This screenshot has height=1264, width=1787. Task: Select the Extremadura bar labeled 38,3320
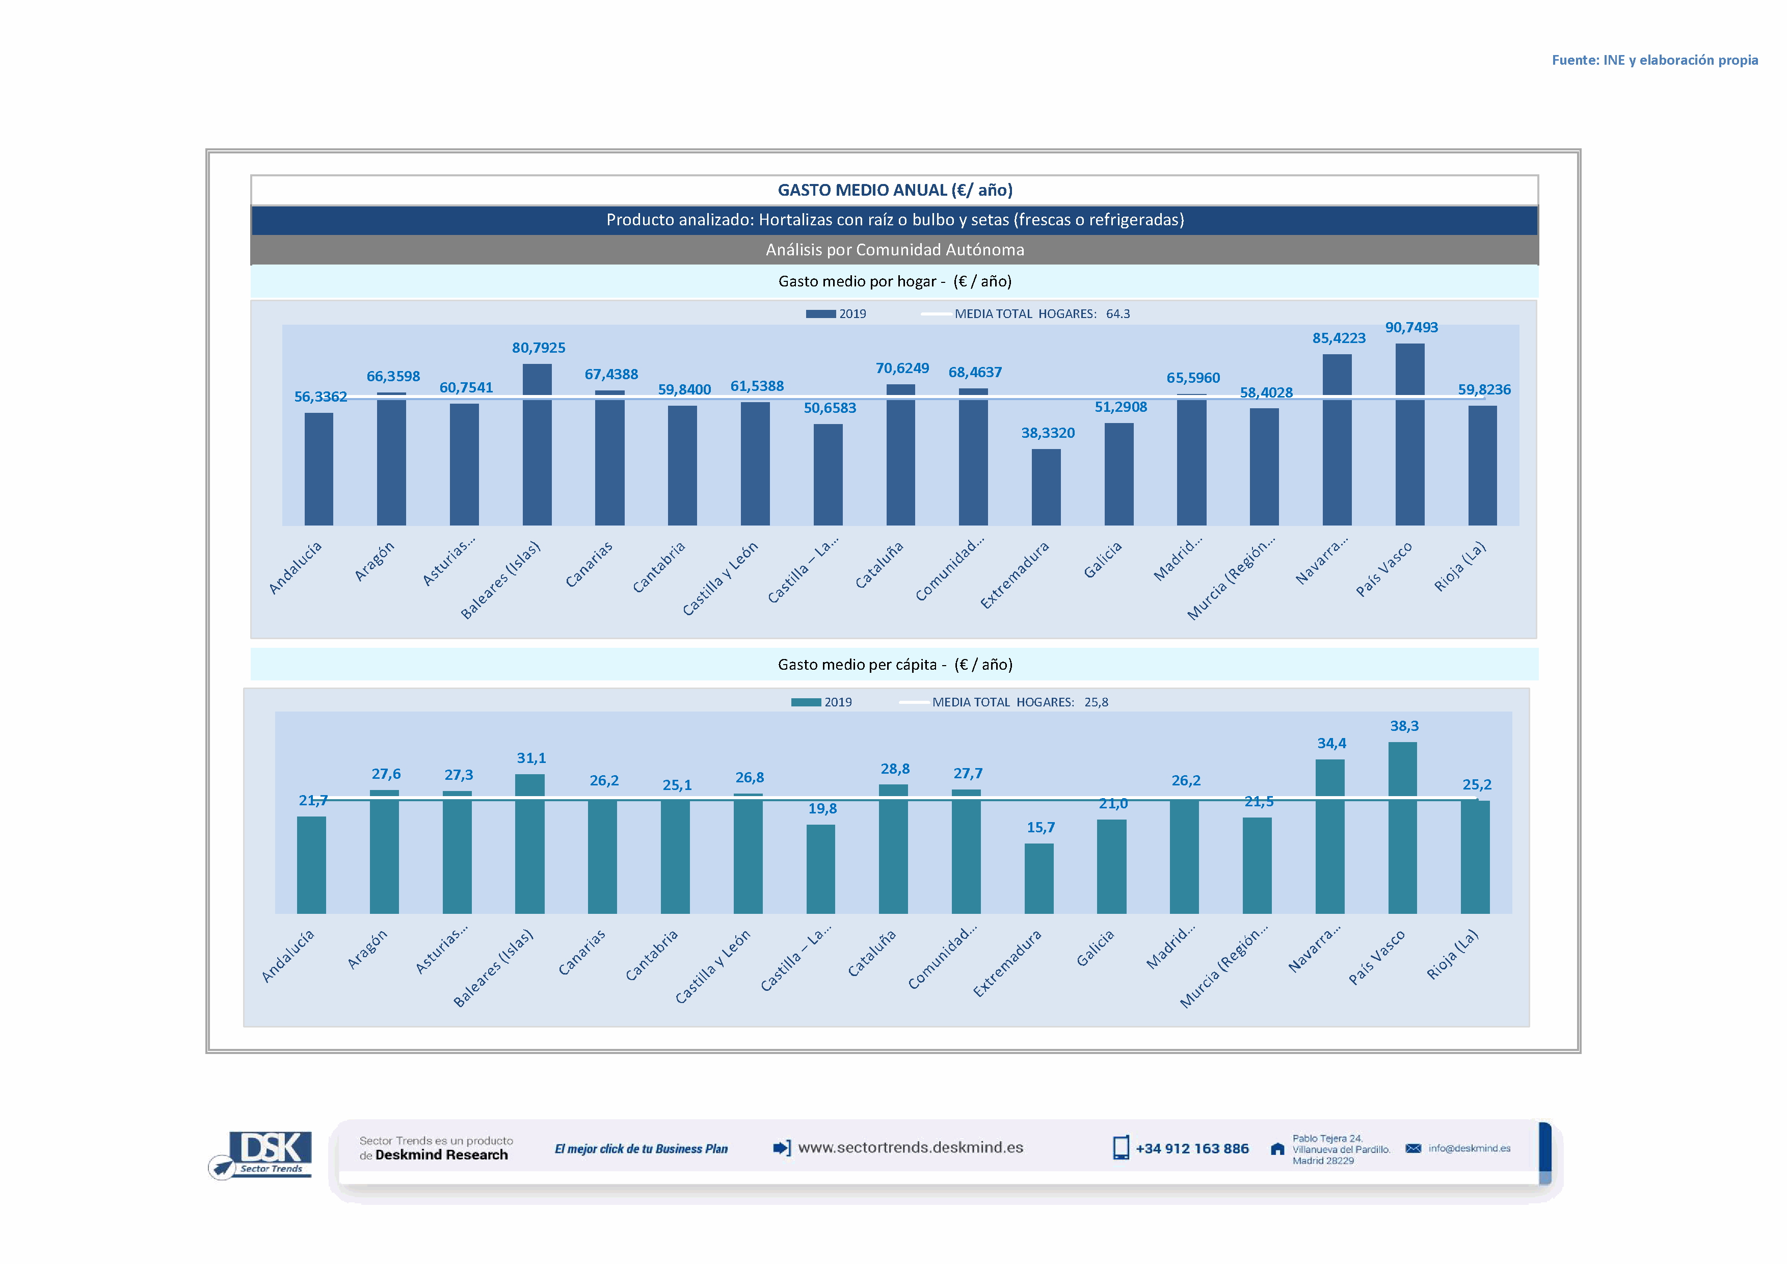(x=1046, y=487)
